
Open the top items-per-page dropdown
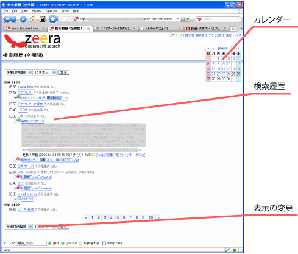pos(45,72)
